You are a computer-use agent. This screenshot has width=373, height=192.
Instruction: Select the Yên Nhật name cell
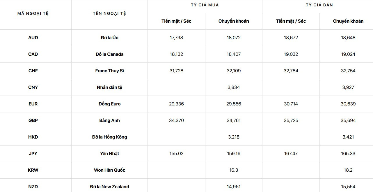coord(109,154)
